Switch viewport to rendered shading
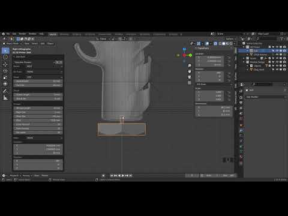 pyautogui.click(x=231, y=44)
